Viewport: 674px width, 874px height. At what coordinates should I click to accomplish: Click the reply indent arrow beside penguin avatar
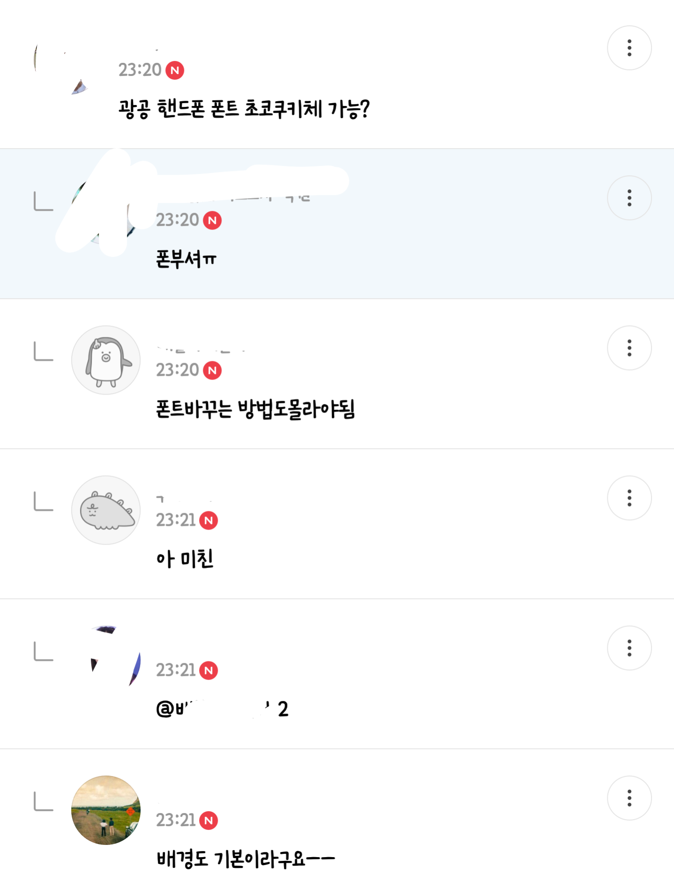coord(44,351)
